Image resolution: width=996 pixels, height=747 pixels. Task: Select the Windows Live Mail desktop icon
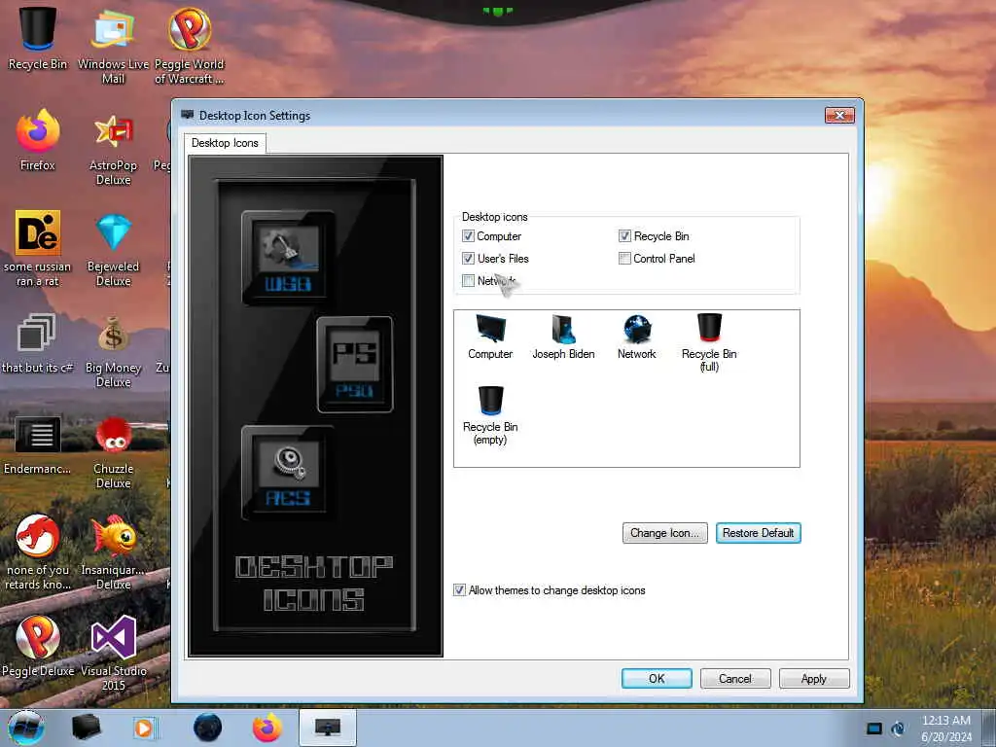pos(113,46)
